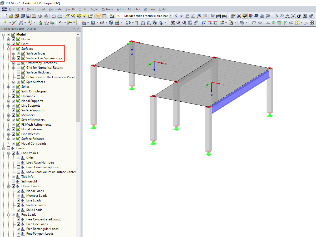Collapse the Free Loads tree node
Image resolution: width=316 pixels, height=237 pixels.
9,215
